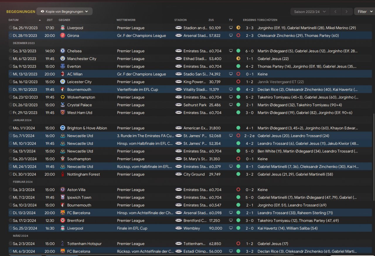Click the Nottingham Forest club badge

click(62, 174)
